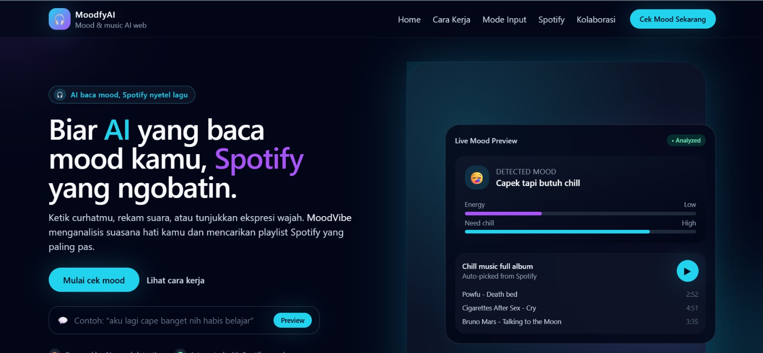This screenshot has height=353, width=763.
Task: Click the headphone icon in the tagline badge
Action: click(x=60, y=95)
